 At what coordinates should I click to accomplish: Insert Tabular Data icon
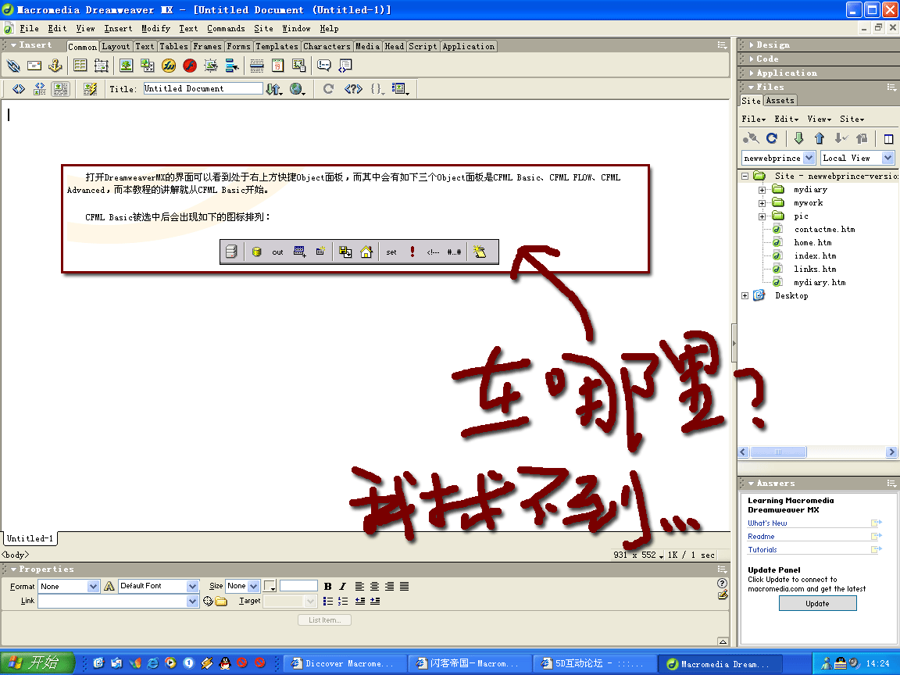tap(299, 66)
